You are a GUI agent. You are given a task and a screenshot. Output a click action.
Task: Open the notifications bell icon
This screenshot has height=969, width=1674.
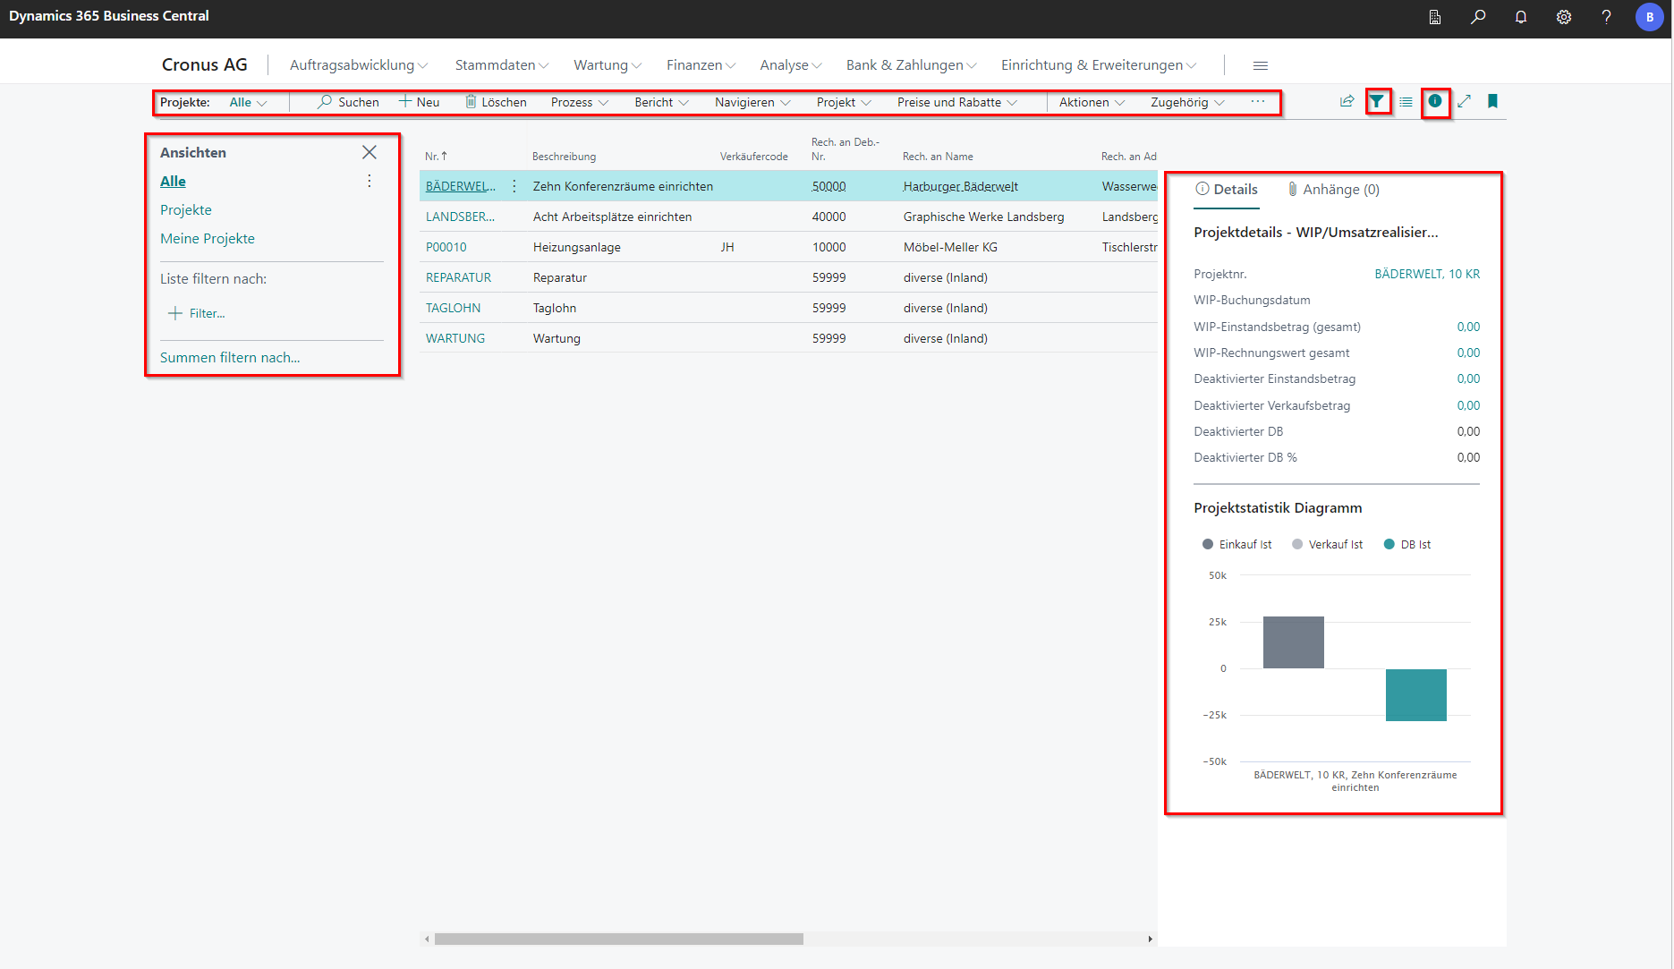coord(1520,17)
